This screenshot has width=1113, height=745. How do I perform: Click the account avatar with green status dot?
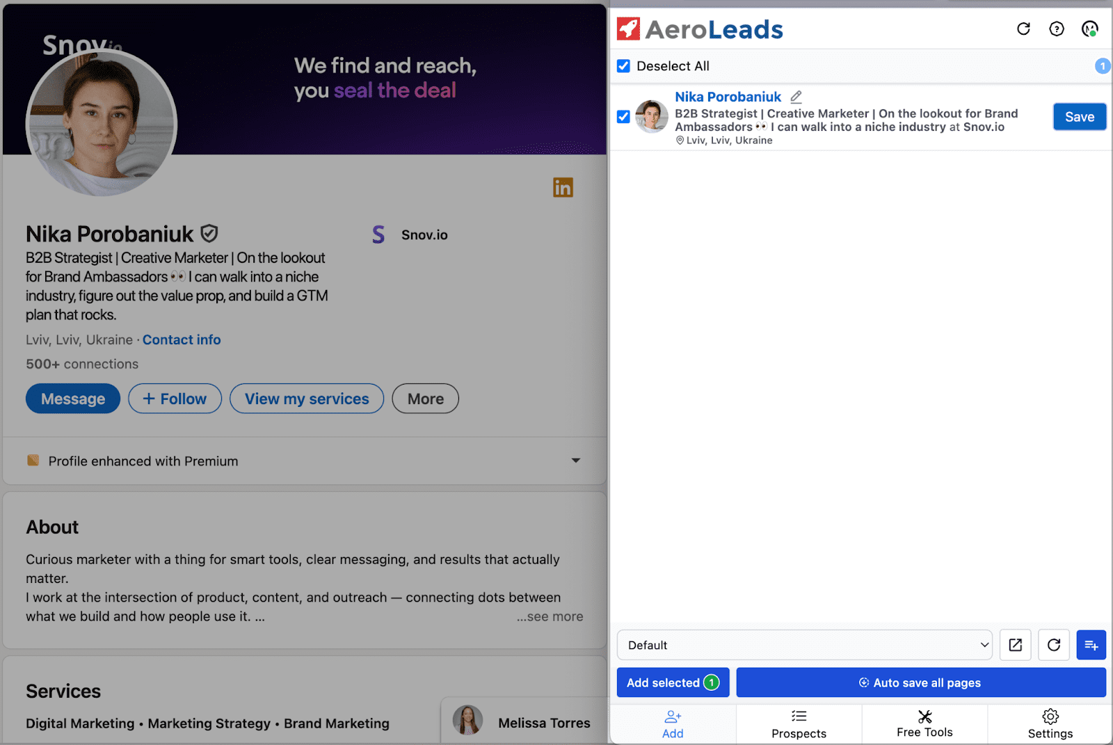click(x=1089, y=29)
